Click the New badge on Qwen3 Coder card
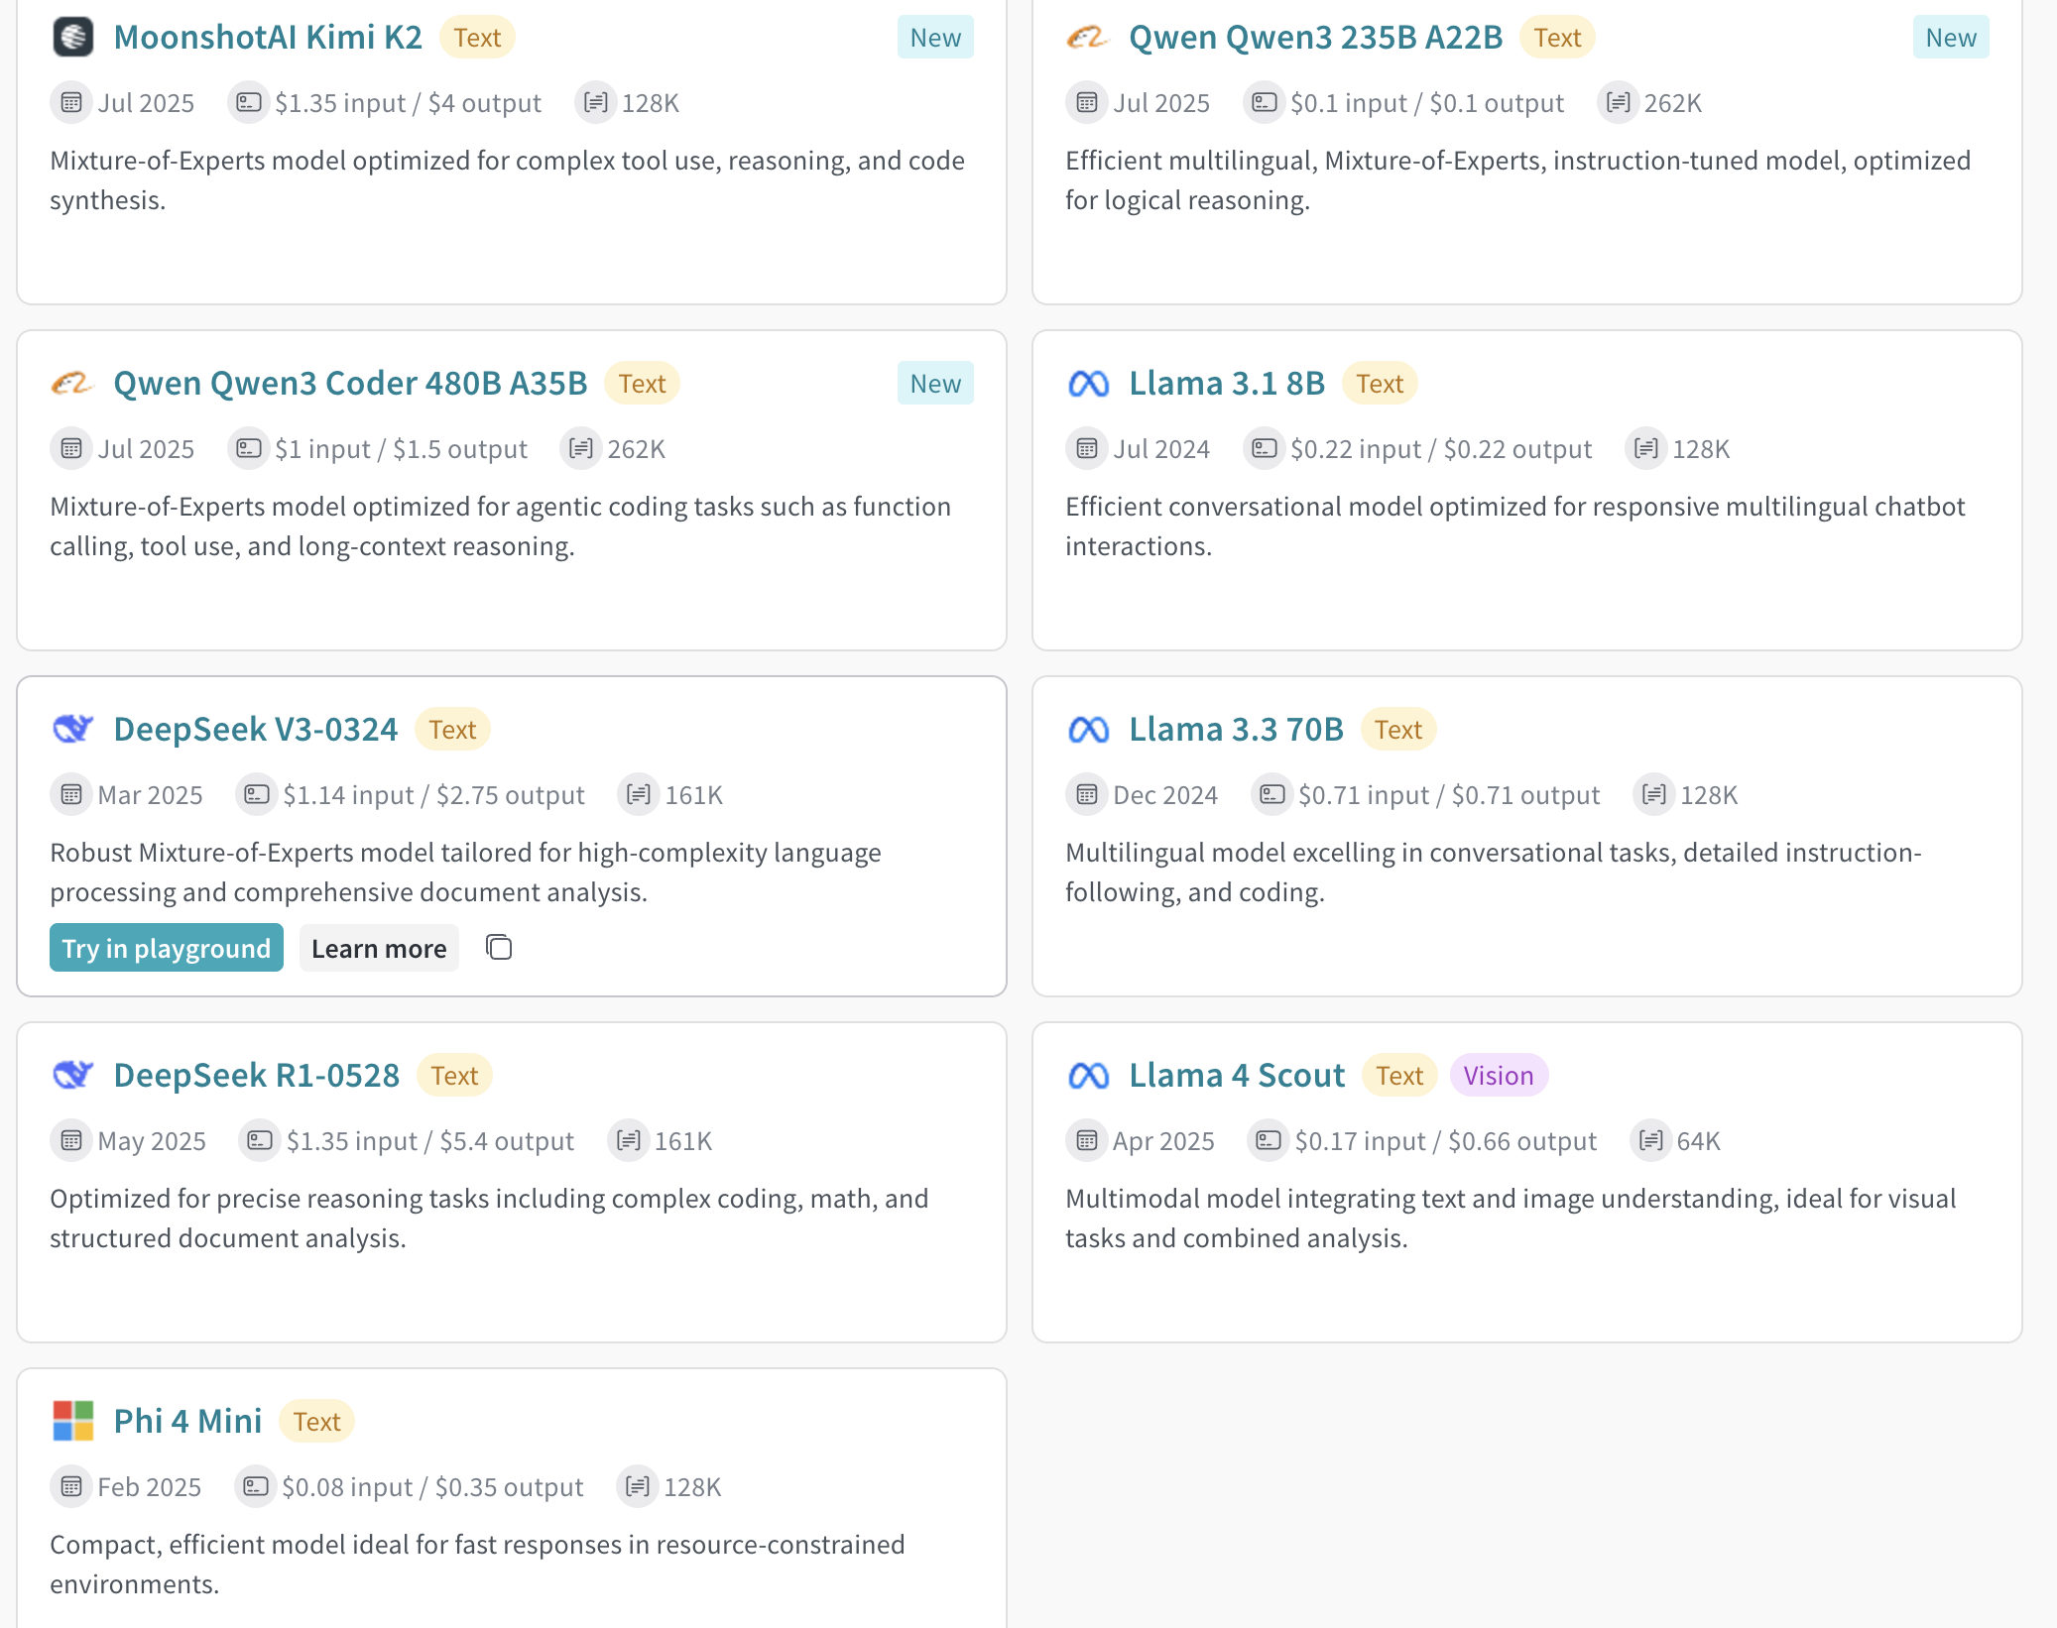The image size is (2057, 1628). point(935,384)
